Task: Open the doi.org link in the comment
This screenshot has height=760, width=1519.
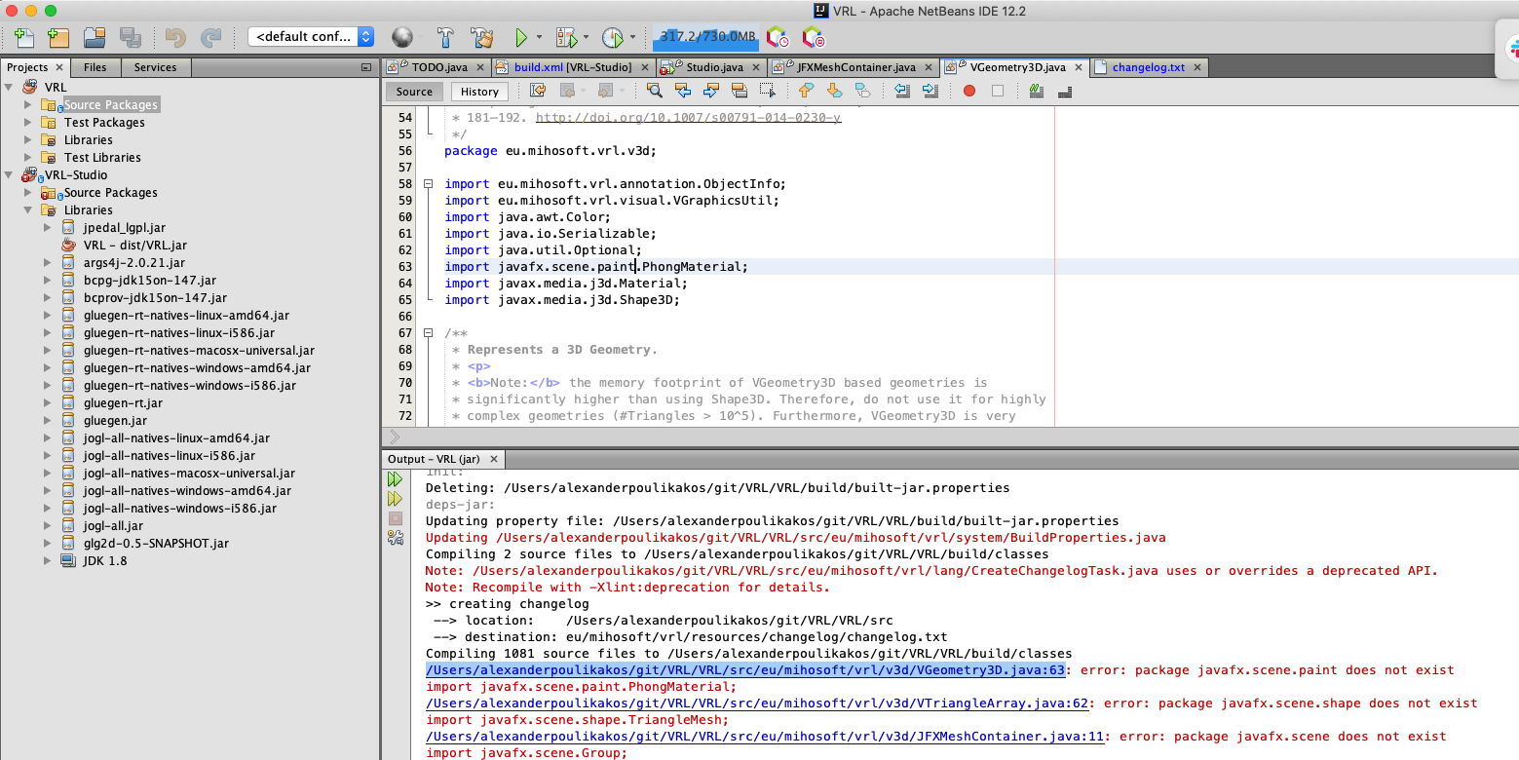Action: [x=688, y=118]
